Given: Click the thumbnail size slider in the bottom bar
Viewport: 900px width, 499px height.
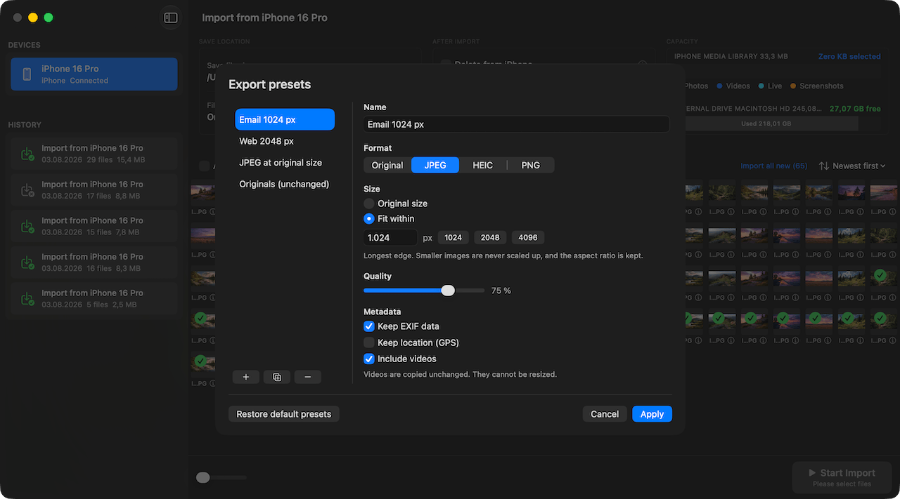Looking at the screenshot, I should [x=221, y=477].
